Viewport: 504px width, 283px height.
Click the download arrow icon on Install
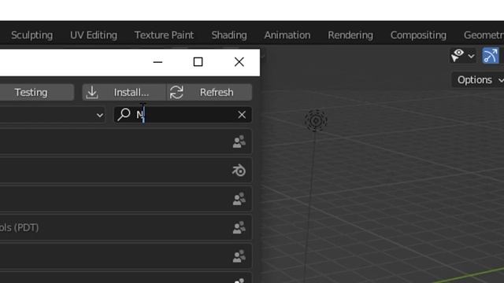tap(92, 93)
